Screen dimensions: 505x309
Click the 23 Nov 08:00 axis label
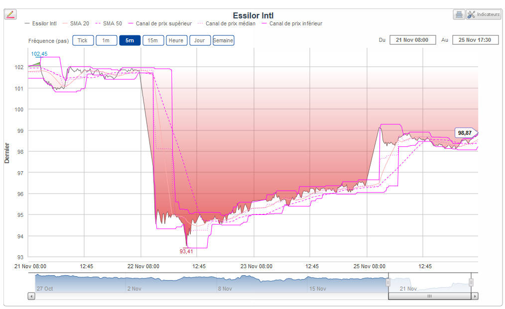click(256, 267)
